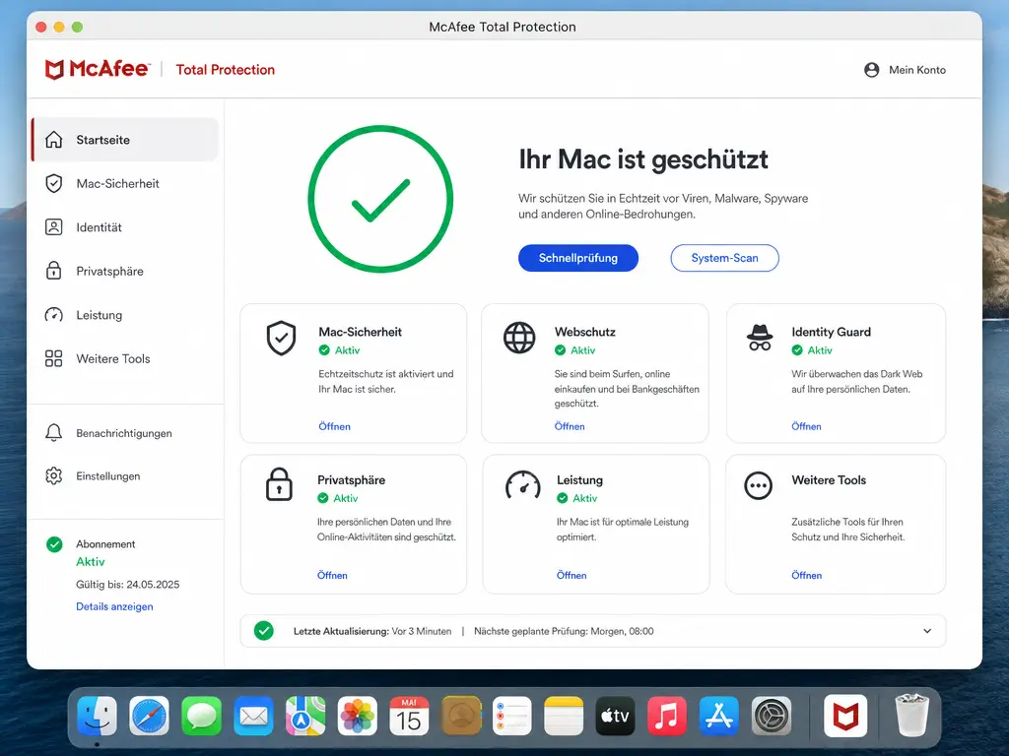Open Calendar from the Dock
Screen dimensions: 1009x756
409,716
